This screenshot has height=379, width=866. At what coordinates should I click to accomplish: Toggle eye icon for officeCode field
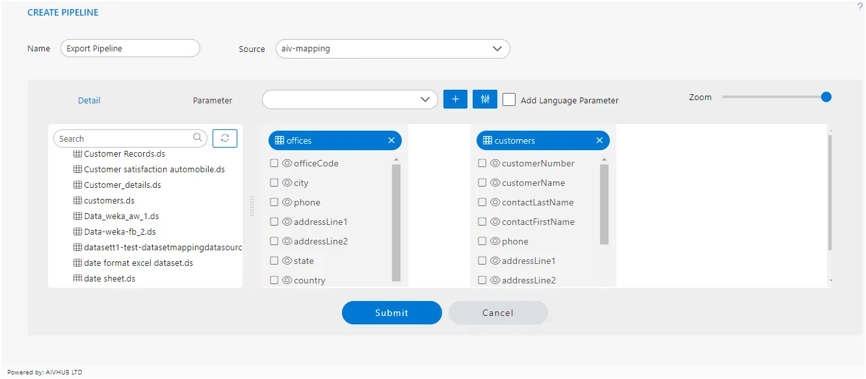click(287, 163)
